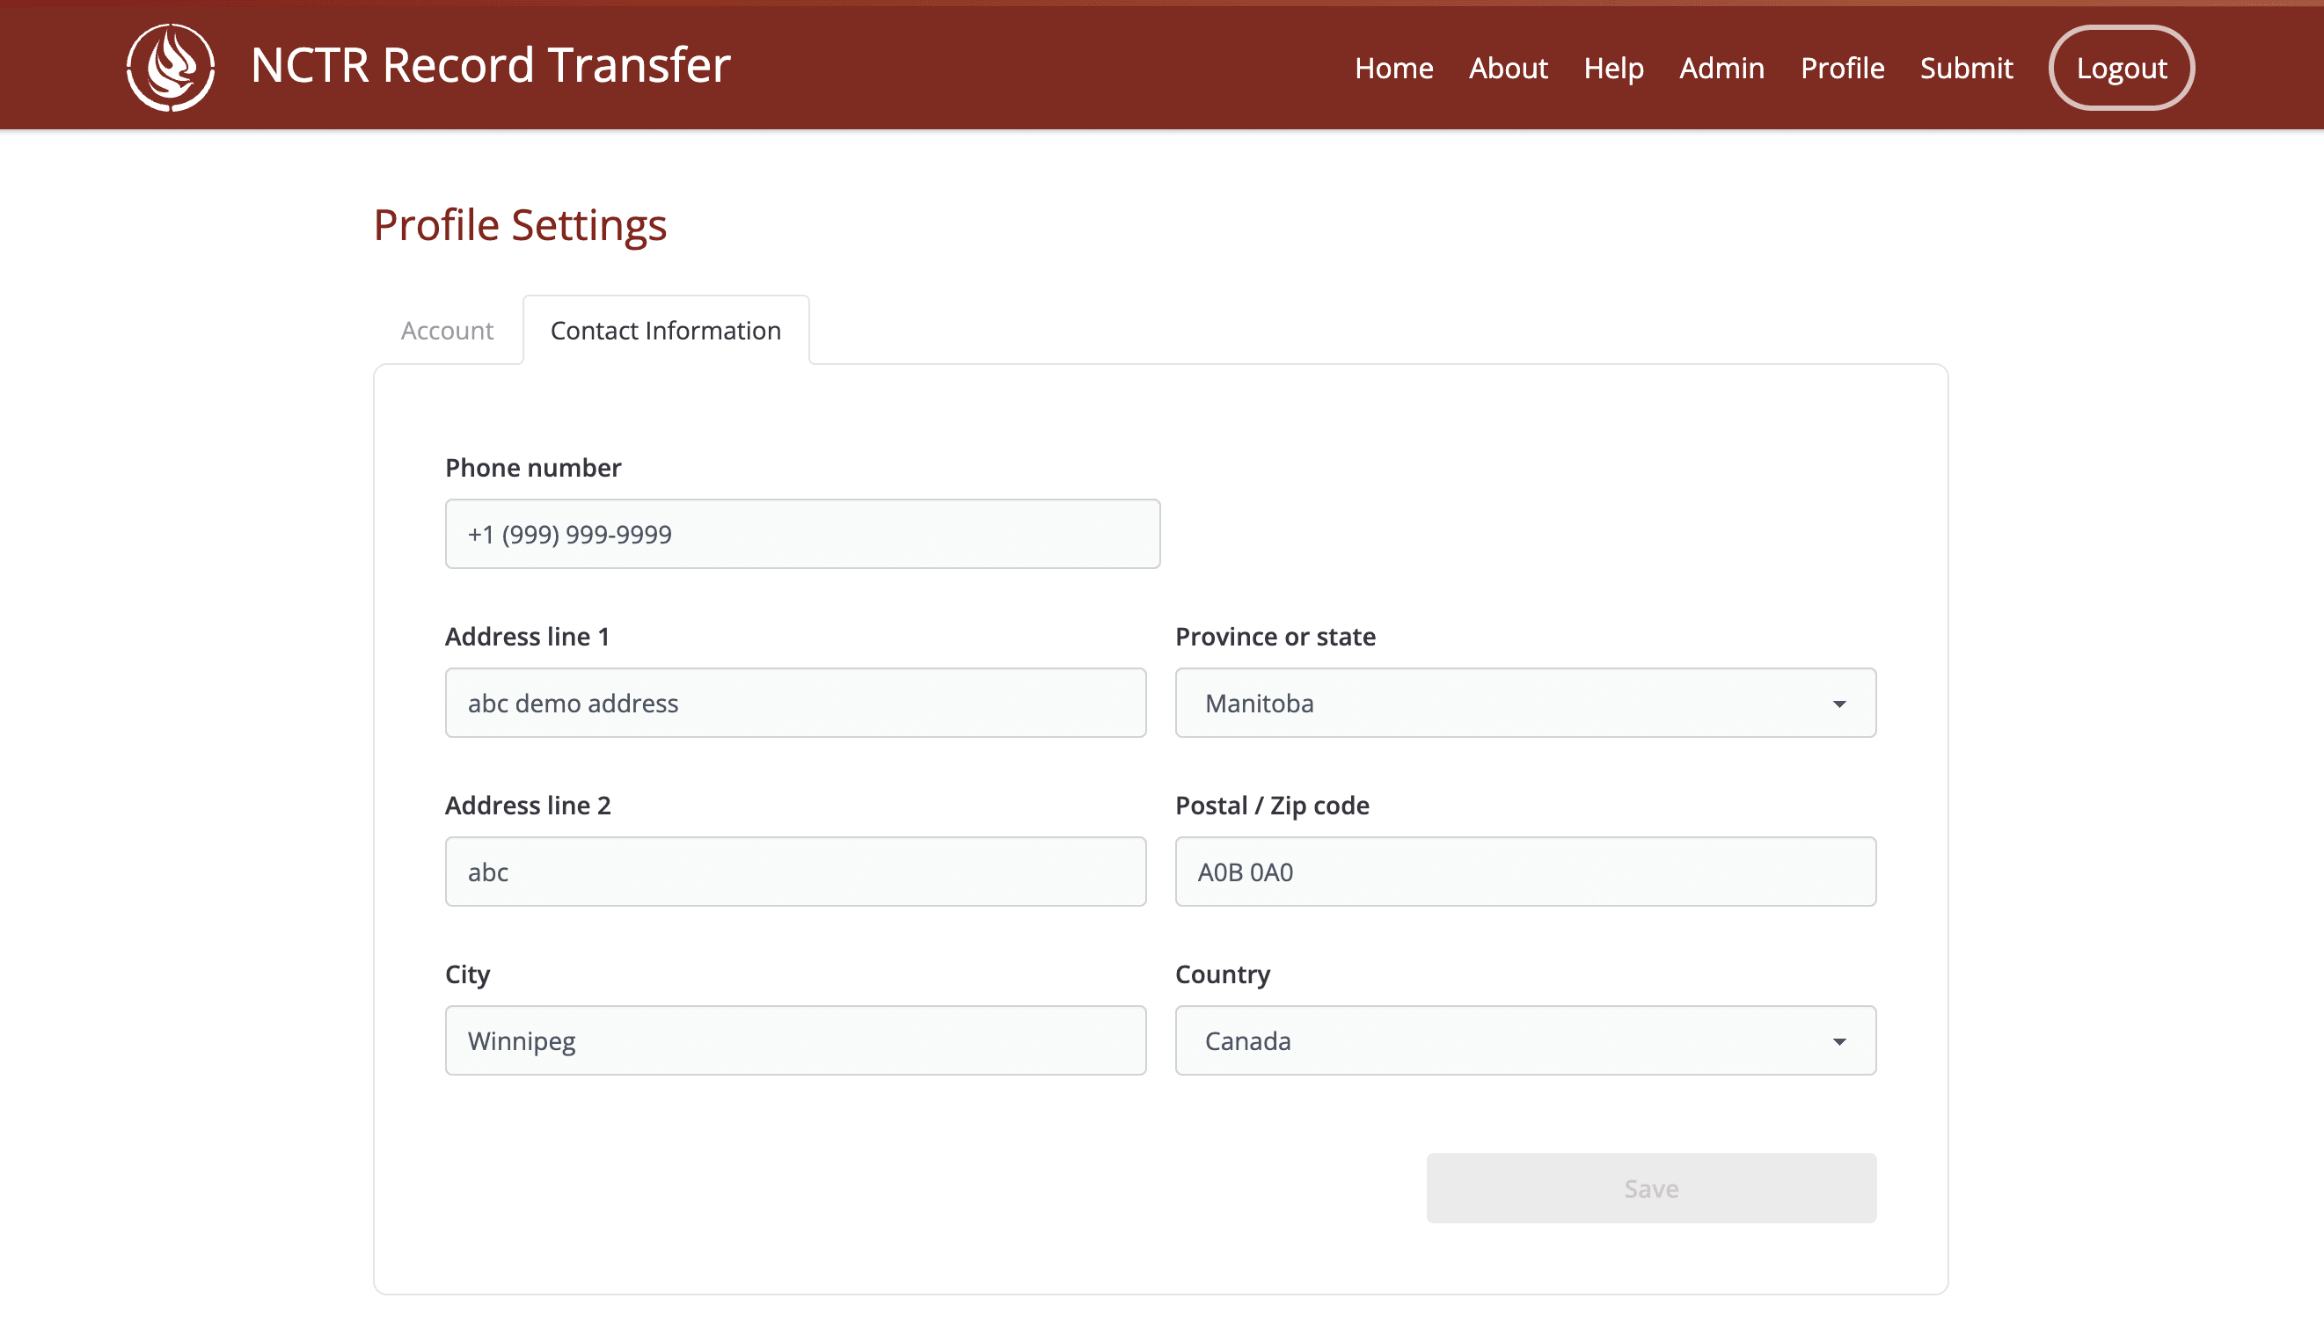Focus the Phone number field
This screenshot has height=1335, width=2324.
tap(802, 534)
